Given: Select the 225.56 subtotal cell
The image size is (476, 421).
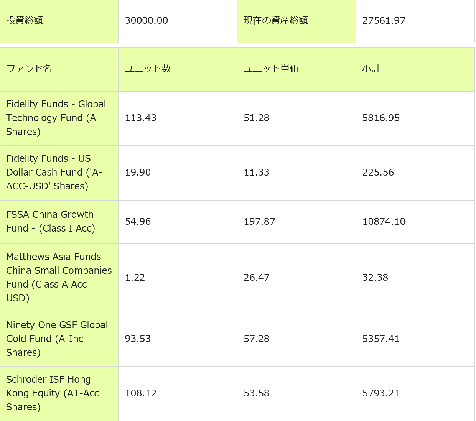Looking at the screenshot, I should 378,172.
